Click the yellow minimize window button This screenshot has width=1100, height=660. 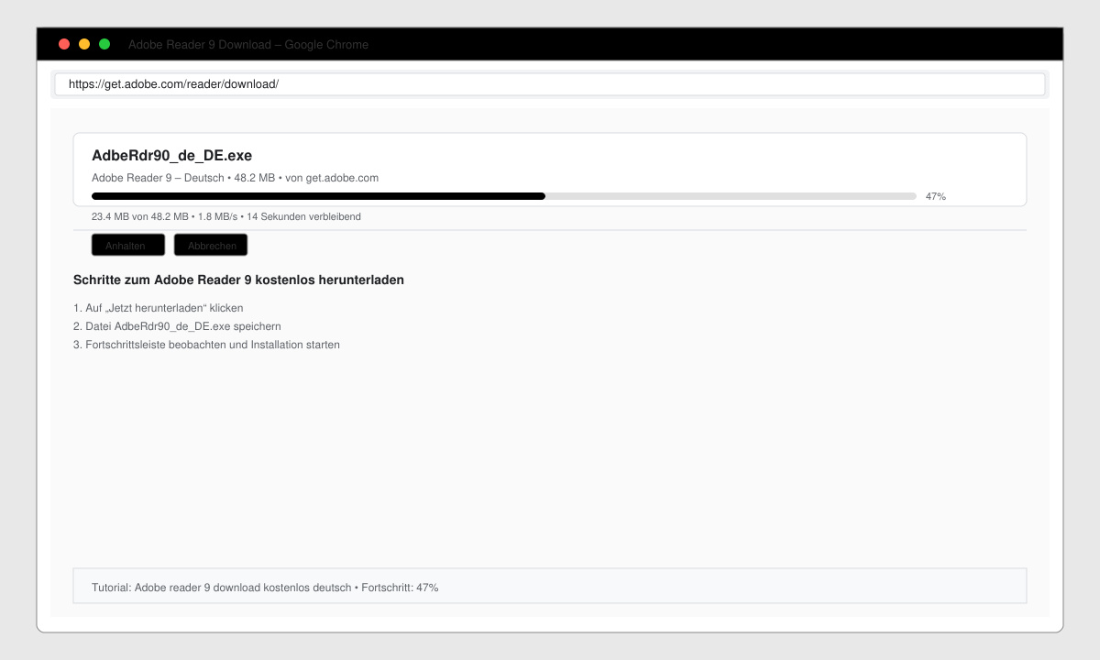pos(84,44)
